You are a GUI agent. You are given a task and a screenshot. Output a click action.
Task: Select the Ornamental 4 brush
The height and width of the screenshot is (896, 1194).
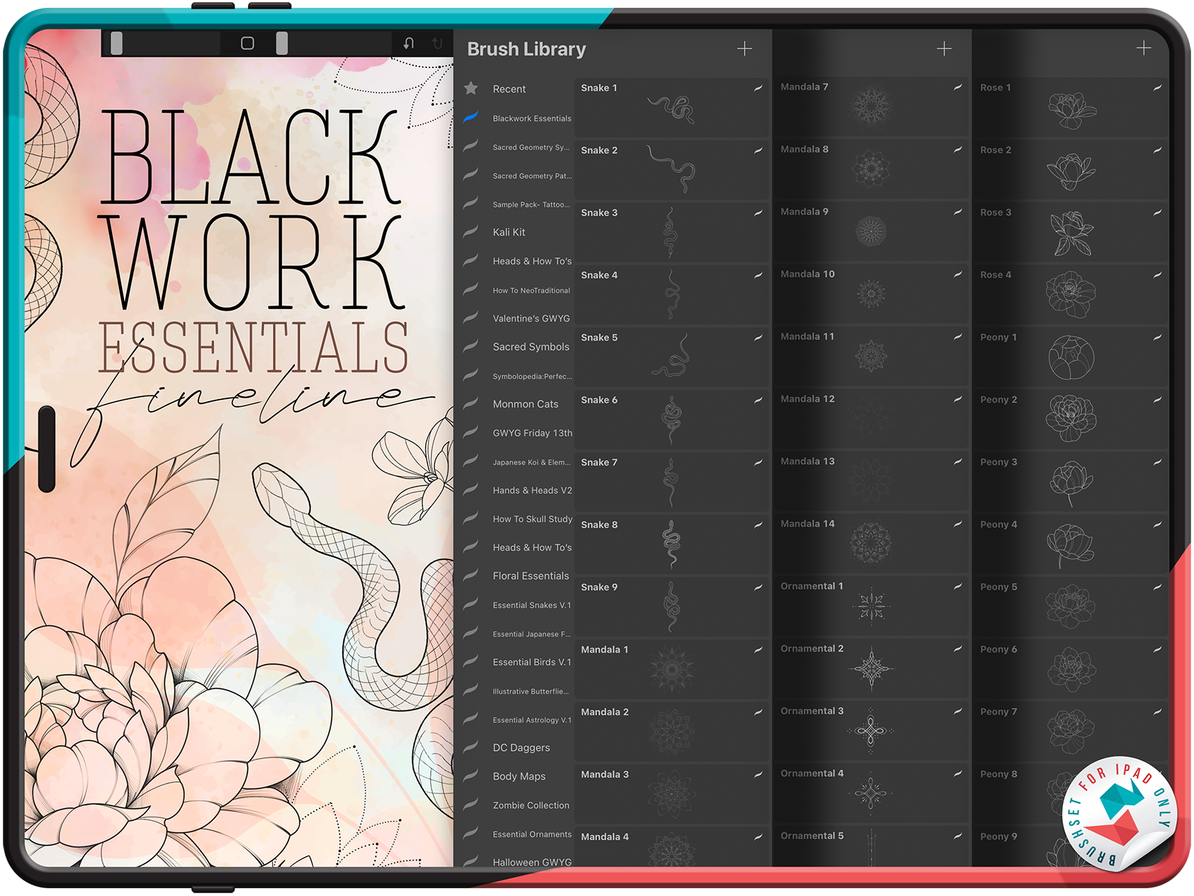[871, 793]
